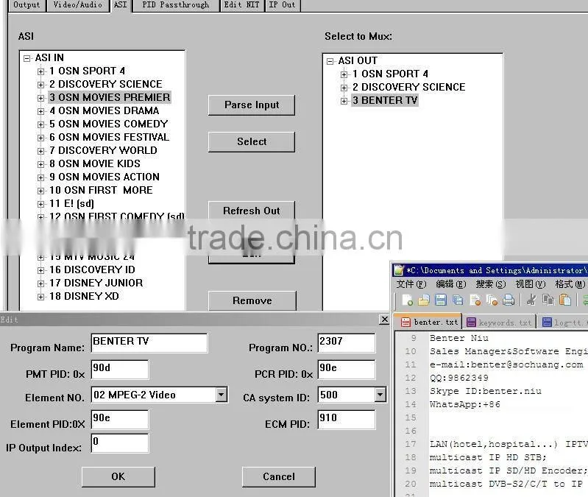Select 9 OSN MOVIES ACTION row
The width and height of the screenshot is (588, 497).
click(105, 177)
